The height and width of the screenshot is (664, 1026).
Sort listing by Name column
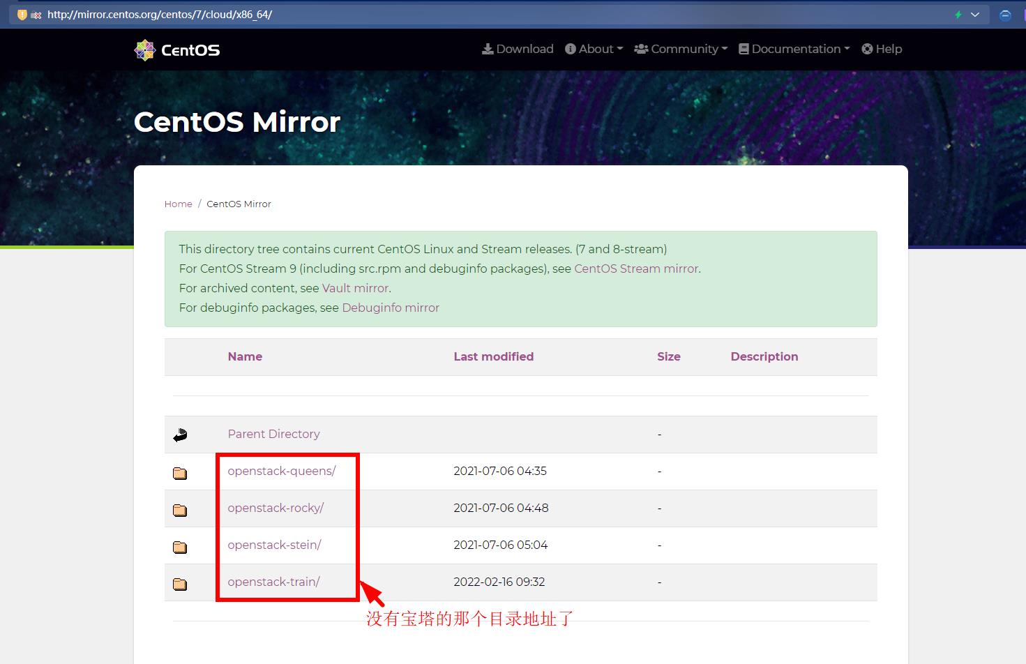click(245, 356)
